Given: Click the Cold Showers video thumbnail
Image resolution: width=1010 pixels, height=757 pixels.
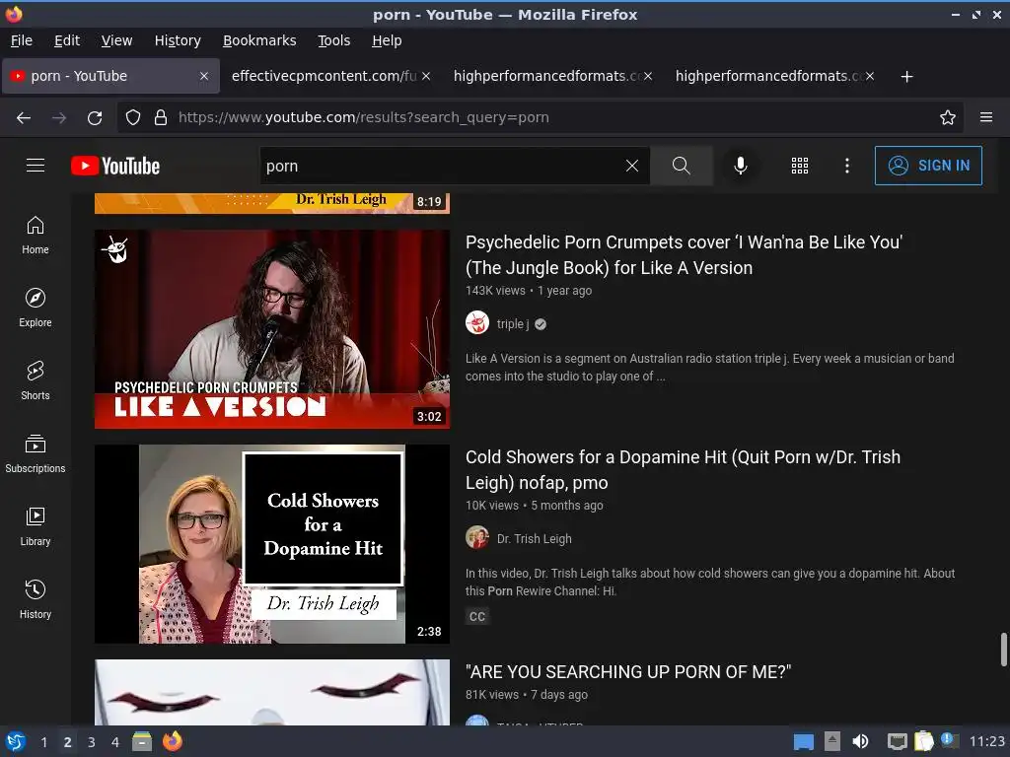Looking at the screenshot, I should click(272, 544).
